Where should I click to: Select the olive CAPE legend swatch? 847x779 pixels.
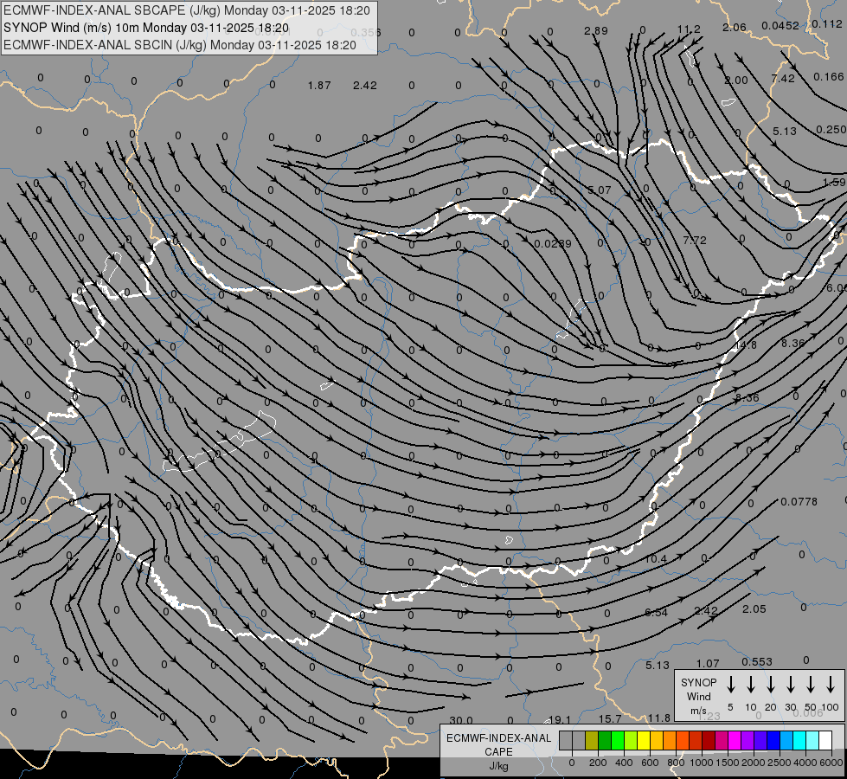pyautogui.click(x=592, y=741)
